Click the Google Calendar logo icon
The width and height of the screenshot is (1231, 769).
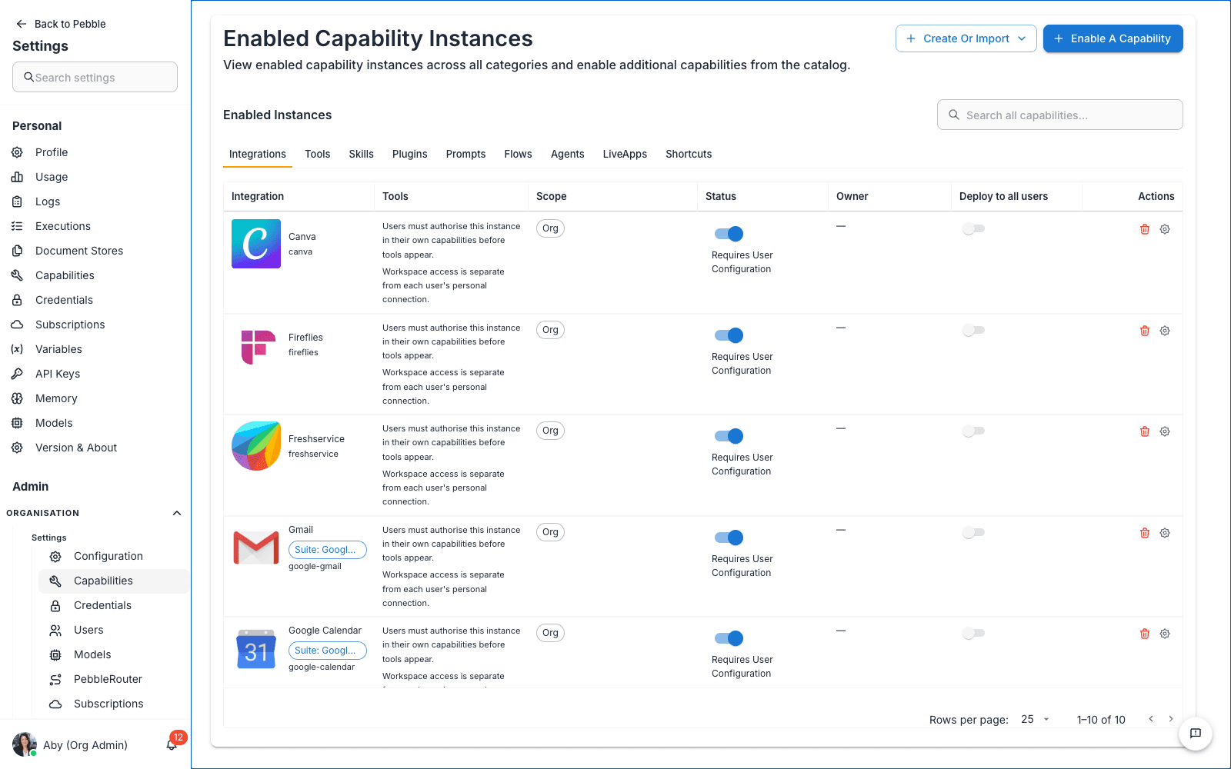tap(256, 648)
